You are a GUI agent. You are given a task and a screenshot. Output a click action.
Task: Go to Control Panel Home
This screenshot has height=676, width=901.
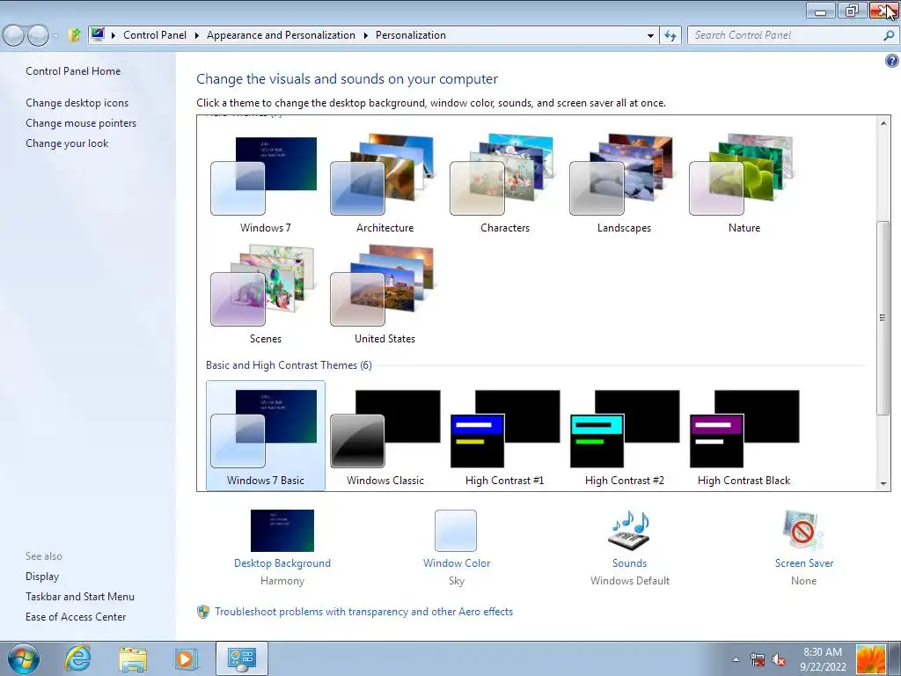pyautogui.click(x=73, y=71)
